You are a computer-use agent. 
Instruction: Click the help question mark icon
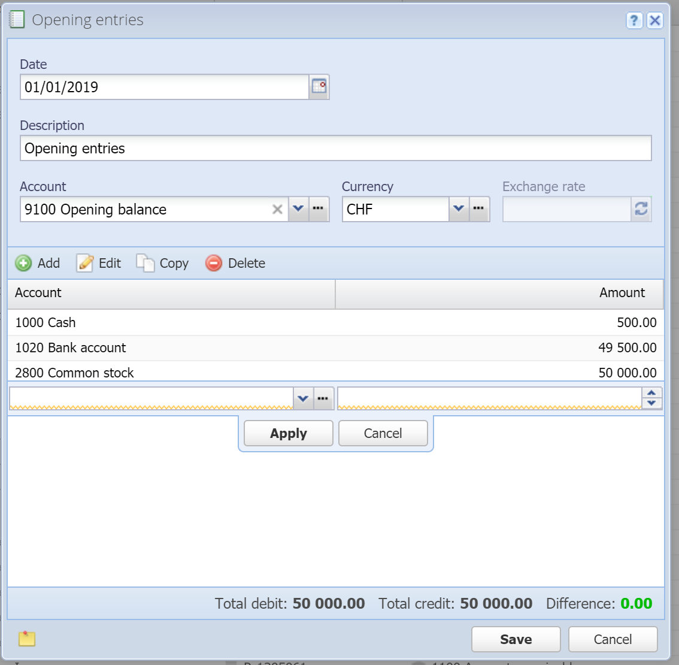pos(634,20)
